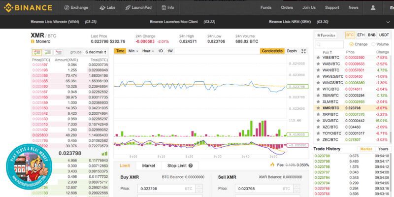Click the pair search input box
Image resolution: width=394 pixels, height=197 pixels.
[329, 44]
